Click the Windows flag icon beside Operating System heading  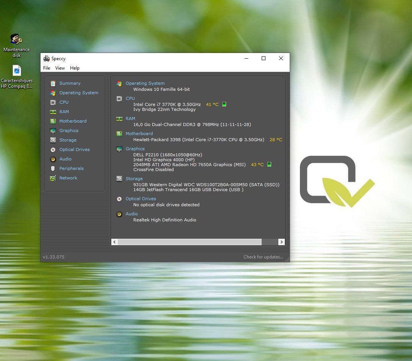119,83
